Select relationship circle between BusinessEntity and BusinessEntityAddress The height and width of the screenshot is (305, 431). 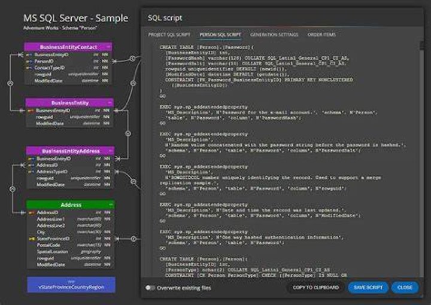click(128, 133)
